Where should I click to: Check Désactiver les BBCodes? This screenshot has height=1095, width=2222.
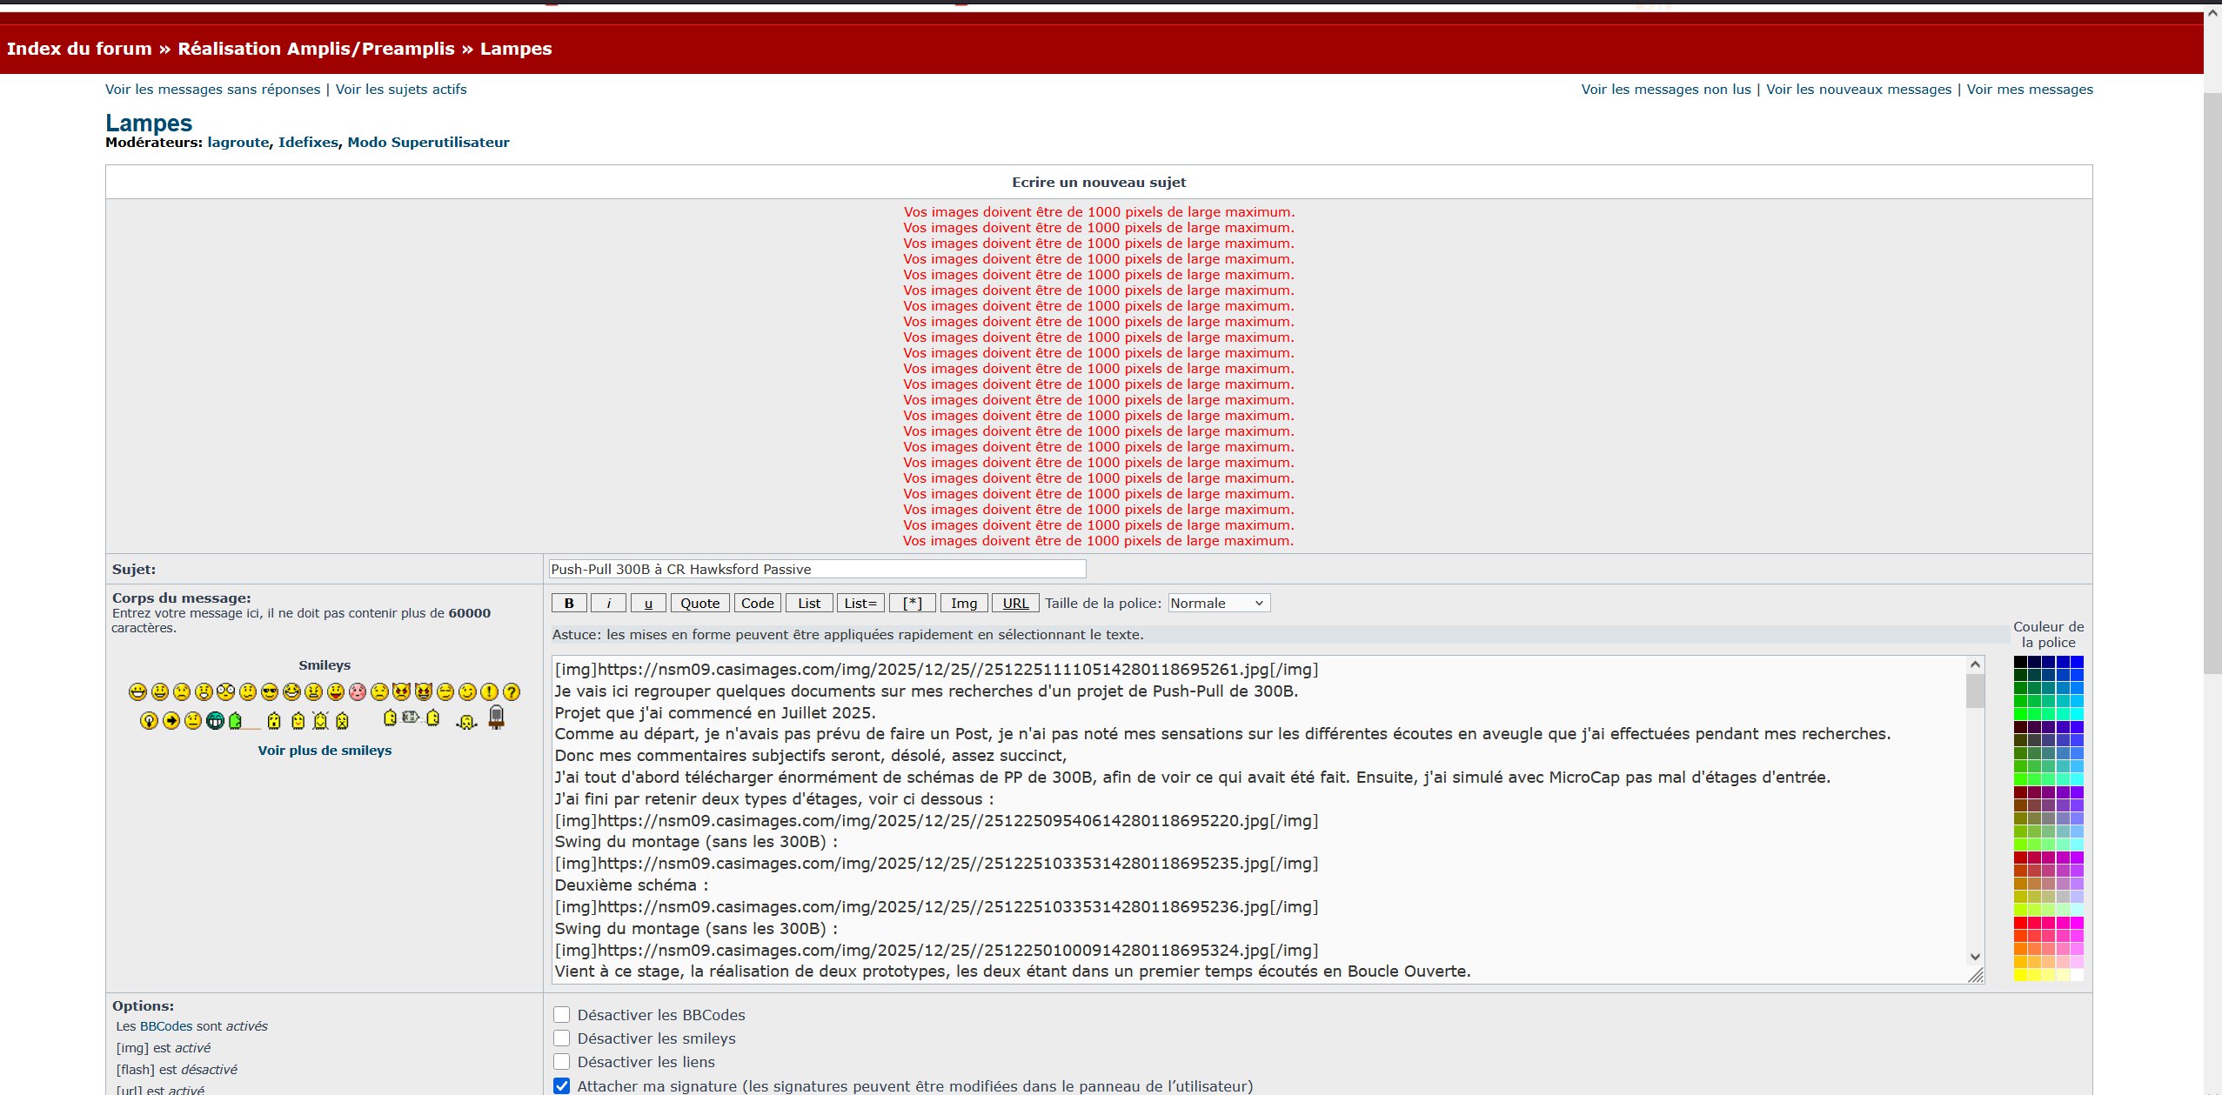(x=562, y=1015)
